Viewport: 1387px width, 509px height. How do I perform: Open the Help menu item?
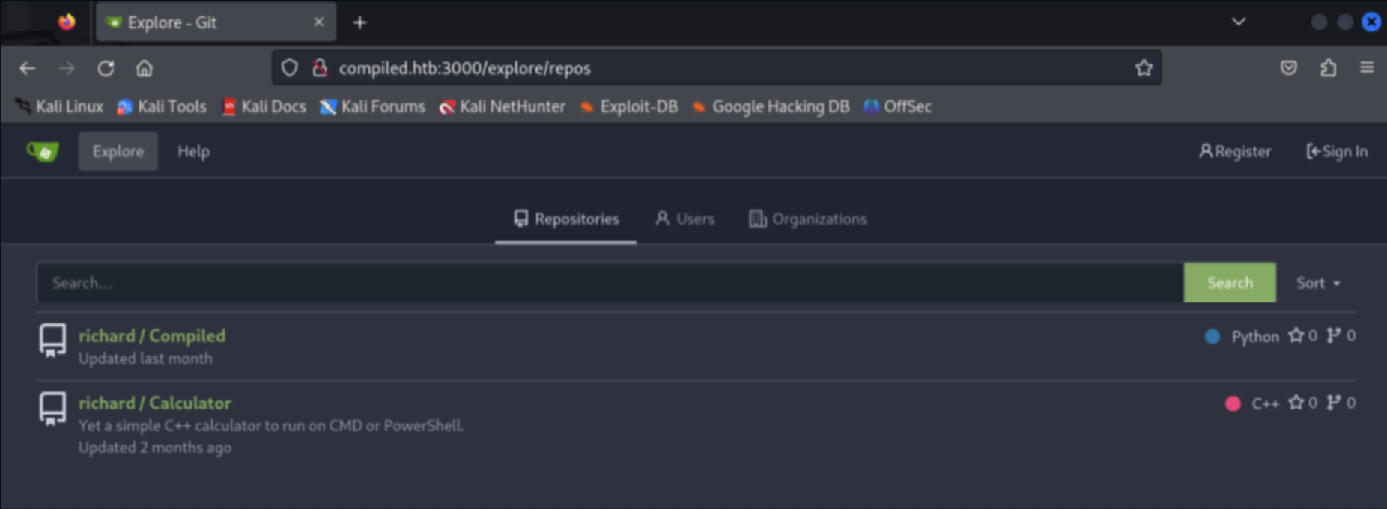point(193,151)
